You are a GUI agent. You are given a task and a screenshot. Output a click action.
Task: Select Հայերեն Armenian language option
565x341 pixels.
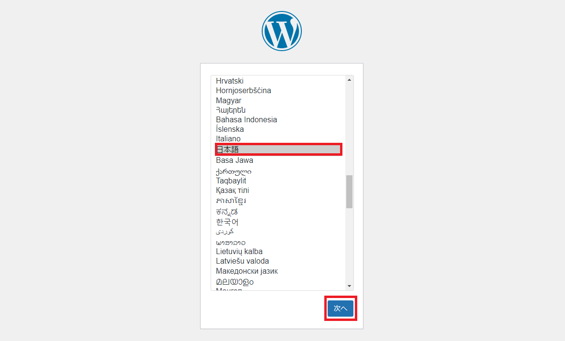pyautogui.click(x=231, y=110)
